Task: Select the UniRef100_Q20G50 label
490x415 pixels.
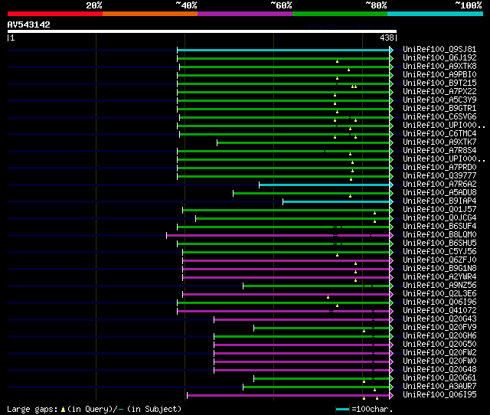Action: 439,345
